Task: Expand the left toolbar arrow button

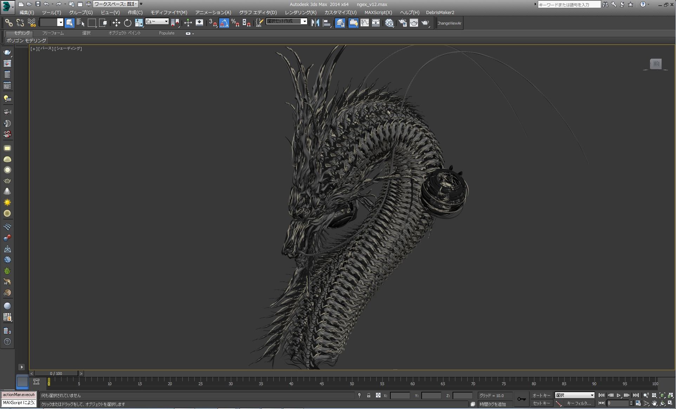Action: 21,367
